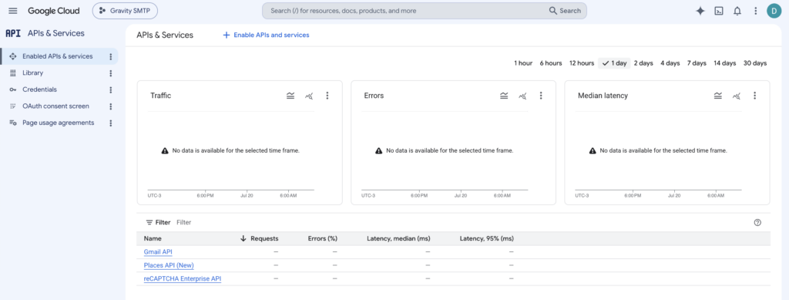Open the account avatar D

[x=774, y=11]
